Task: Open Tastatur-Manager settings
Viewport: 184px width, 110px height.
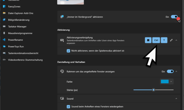Action: pyautogui.click(x=17, y=27)
